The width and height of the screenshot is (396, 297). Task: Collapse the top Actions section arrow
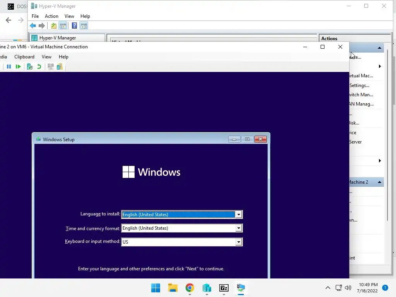click(380, 48)
